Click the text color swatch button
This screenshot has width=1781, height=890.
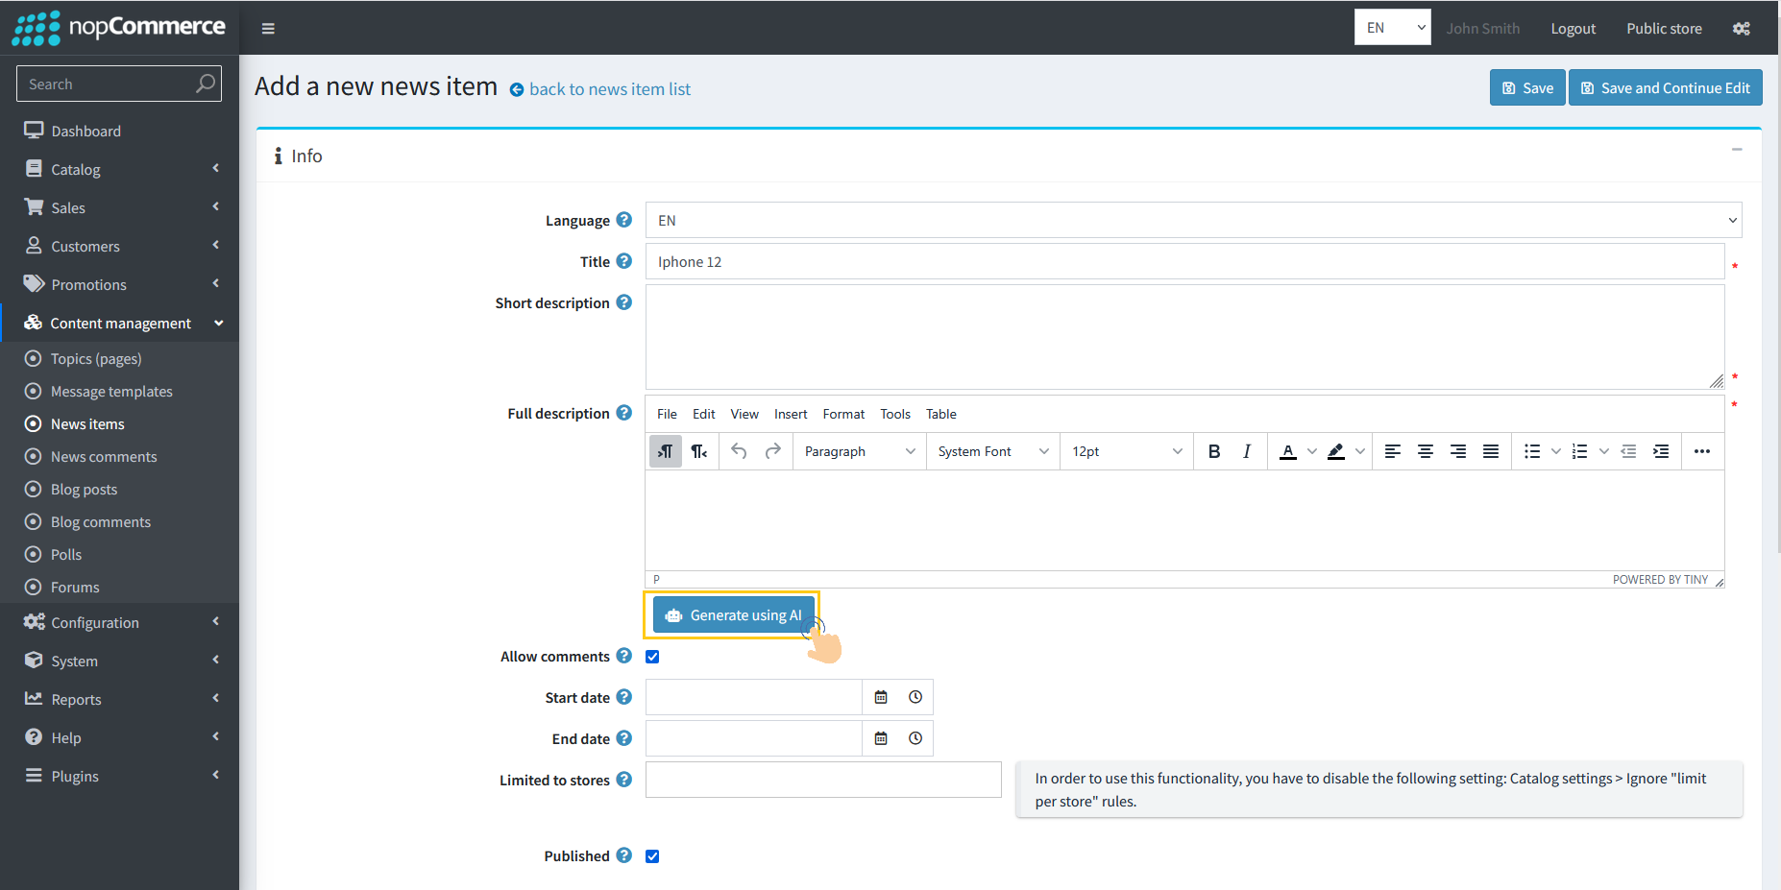click(1288, 451)
